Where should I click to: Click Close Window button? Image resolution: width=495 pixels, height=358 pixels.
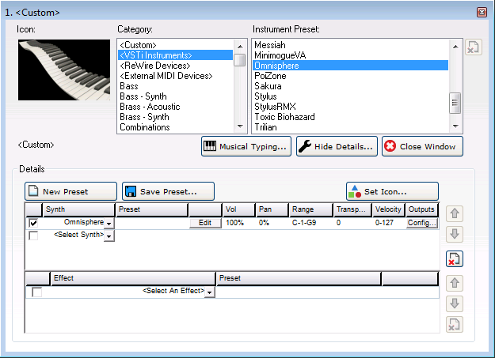pyautogui.click(x=422, y=146)
